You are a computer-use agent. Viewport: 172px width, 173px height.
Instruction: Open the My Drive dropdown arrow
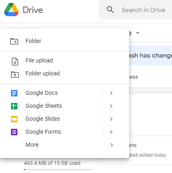point(138,33)
